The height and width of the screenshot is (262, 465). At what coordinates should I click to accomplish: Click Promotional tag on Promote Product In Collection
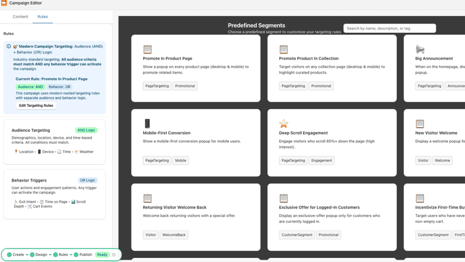321,86
